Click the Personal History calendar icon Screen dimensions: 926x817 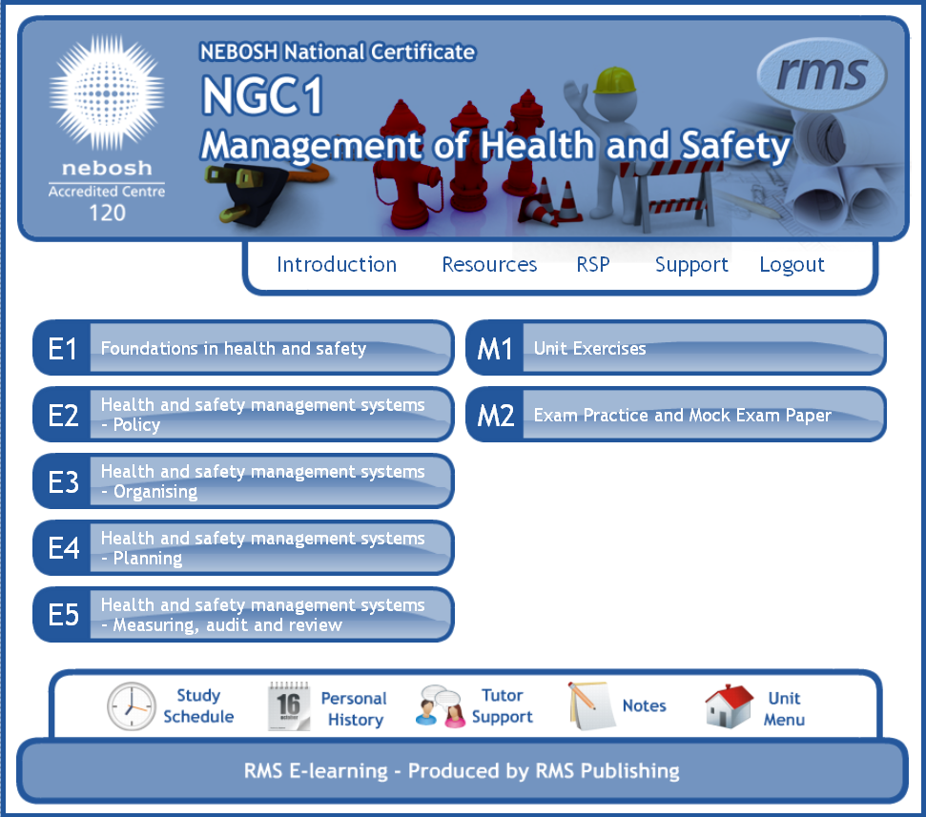click(289, 706)
